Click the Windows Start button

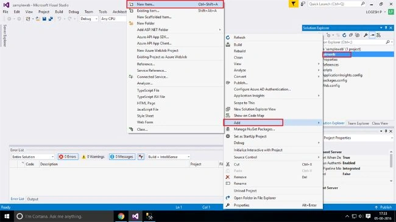pyautogui.click(x=7, y=216)
